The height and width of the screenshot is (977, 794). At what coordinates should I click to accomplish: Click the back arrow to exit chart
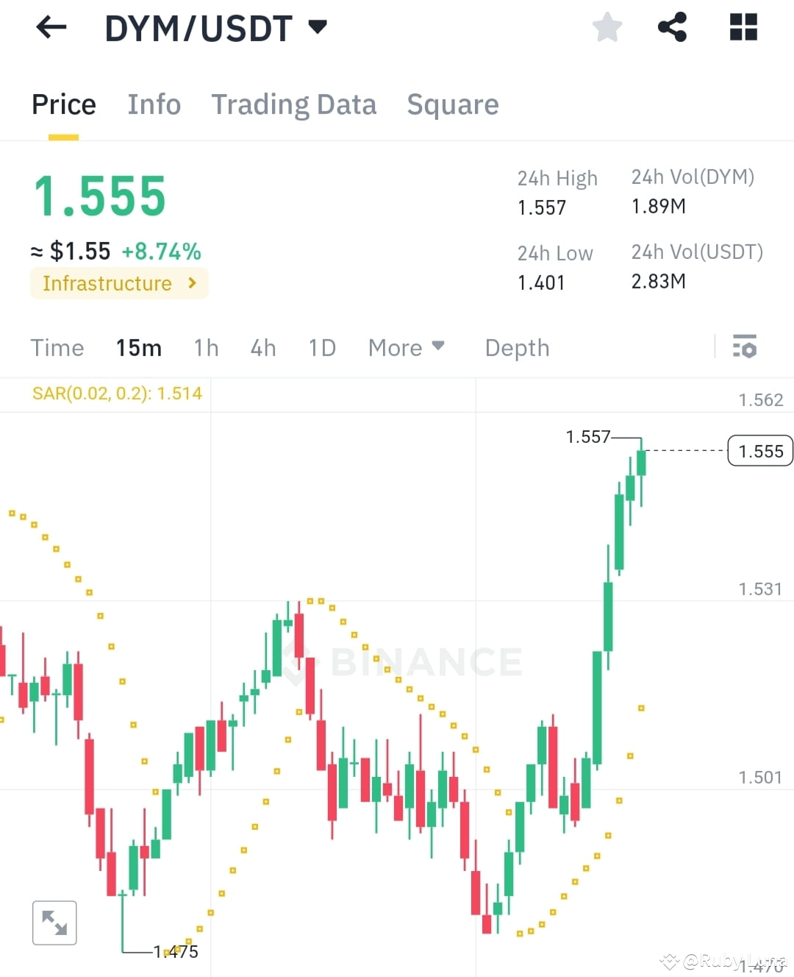[x=50, y=27]
